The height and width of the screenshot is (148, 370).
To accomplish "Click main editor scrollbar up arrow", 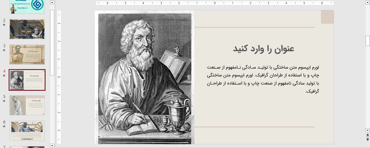I will coord(368,2).
